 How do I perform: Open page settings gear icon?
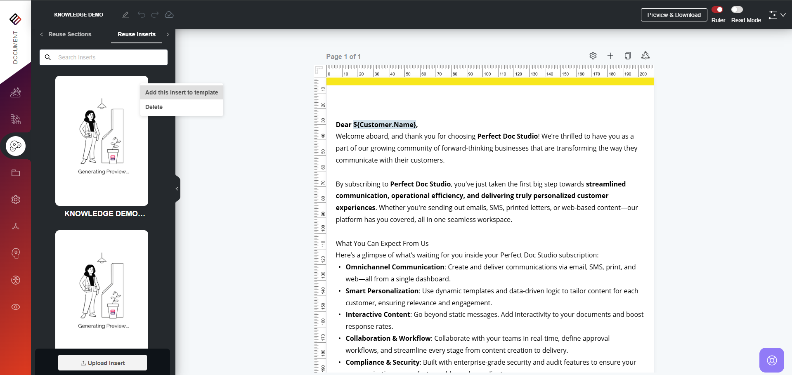tap(593, 56)
